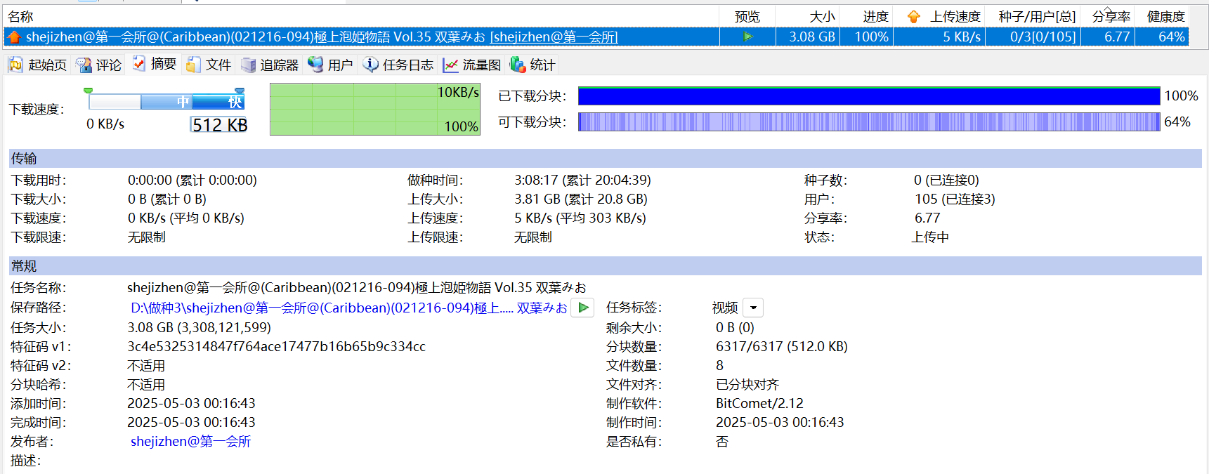Click the 流量图 chart icon
This screenshot has width=1209, height=474.
pyautogui.click(x=450, y=65)
